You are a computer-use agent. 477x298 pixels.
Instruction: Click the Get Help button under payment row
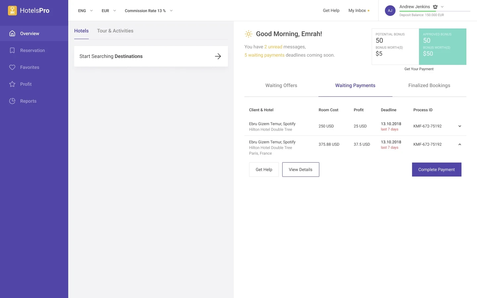[x=264, y=170]
